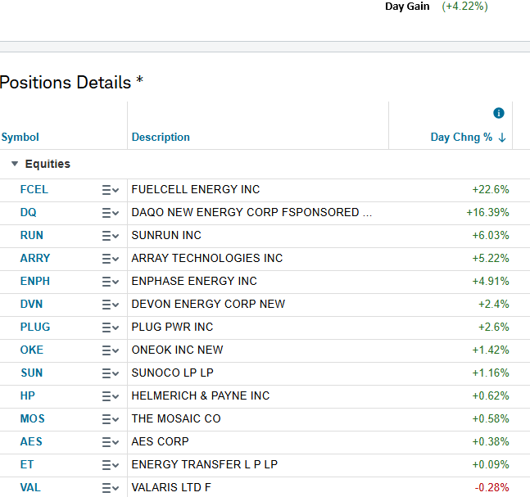Click the +6.03% day change value
The height and width of the screenshot is (497, 530).
[x=491, y=235]
